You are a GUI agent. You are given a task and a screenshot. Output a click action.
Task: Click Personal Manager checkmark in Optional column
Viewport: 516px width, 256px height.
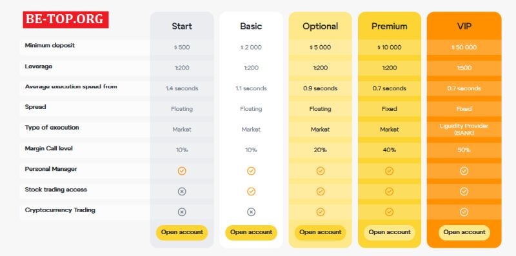[x=320, y=171]
